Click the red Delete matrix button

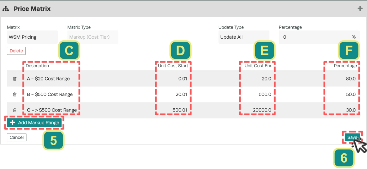(16, 51)
